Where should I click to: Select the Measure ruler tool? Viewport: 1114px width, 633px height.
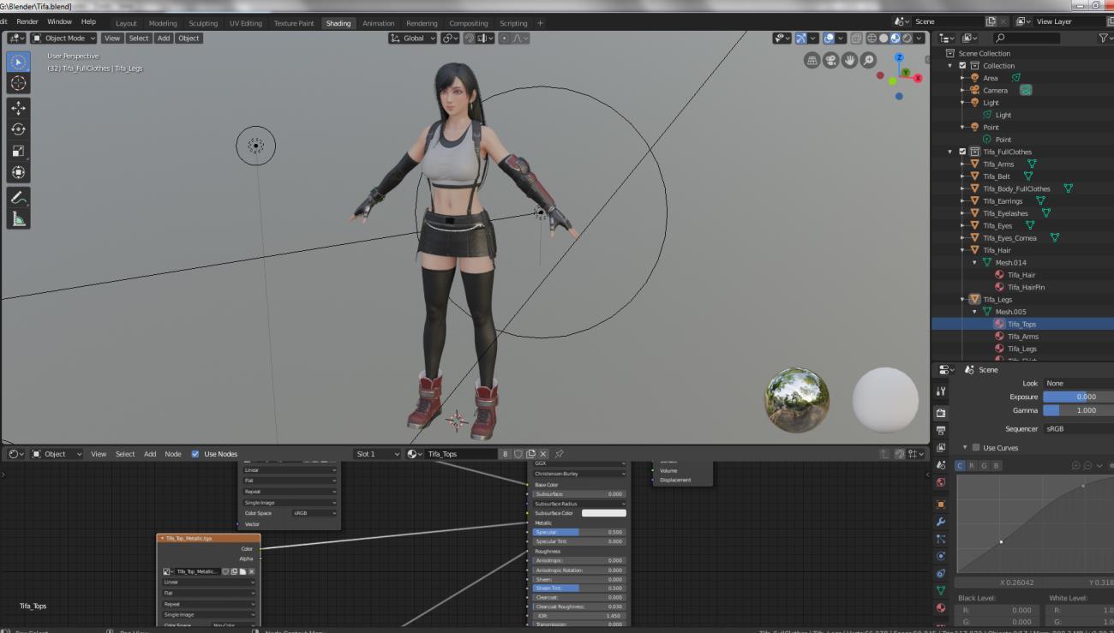click(19, 219)
